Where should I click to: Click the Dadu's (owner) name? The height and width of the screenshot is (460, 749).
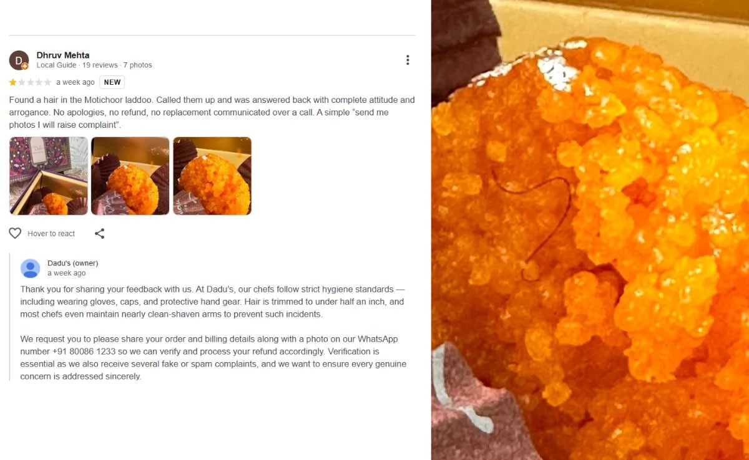73,263
